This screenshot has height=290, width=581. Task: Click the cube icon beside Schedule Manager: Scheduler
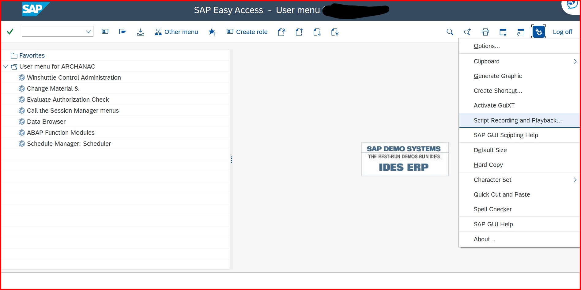point(21,144)
